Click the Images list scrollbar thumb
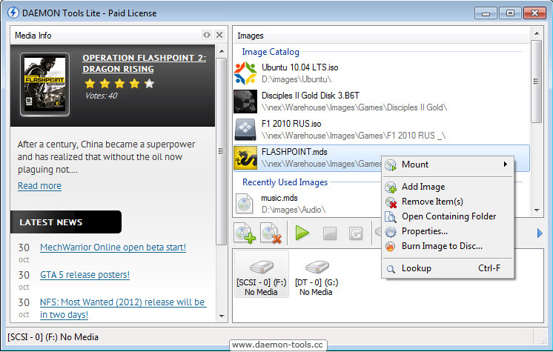Viewport: 553px width, 352px height. [537, 82]
